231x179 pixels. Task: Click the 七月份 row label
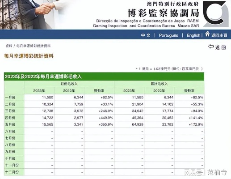[10, 138]
